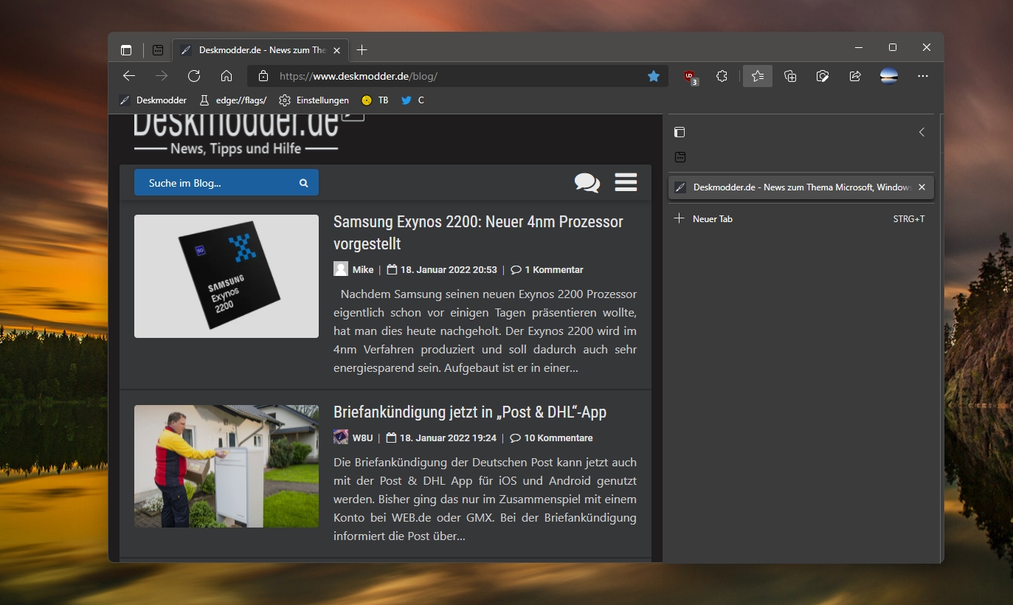Screen dimensions: 1013x605
Task: Click the tab search icon in vertical pane
Action: (x=680, y=157)
